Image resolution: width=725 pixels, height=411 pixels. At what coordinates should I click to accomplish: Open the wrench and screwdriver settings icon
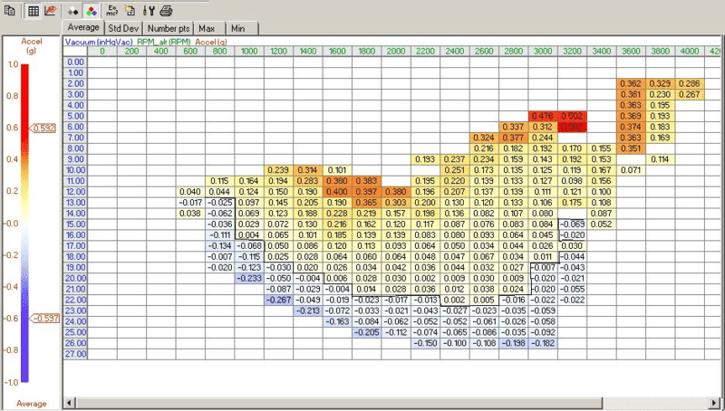tap(149, 11)
